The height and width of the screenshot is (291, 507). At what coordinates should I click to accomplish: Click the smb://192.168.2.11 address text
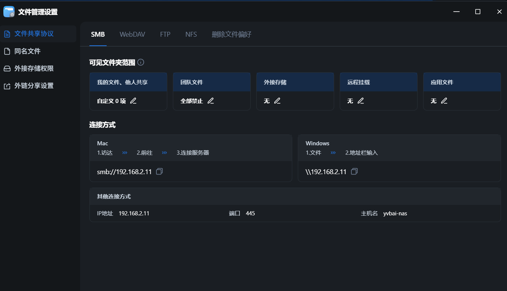[x=124, y=172]
